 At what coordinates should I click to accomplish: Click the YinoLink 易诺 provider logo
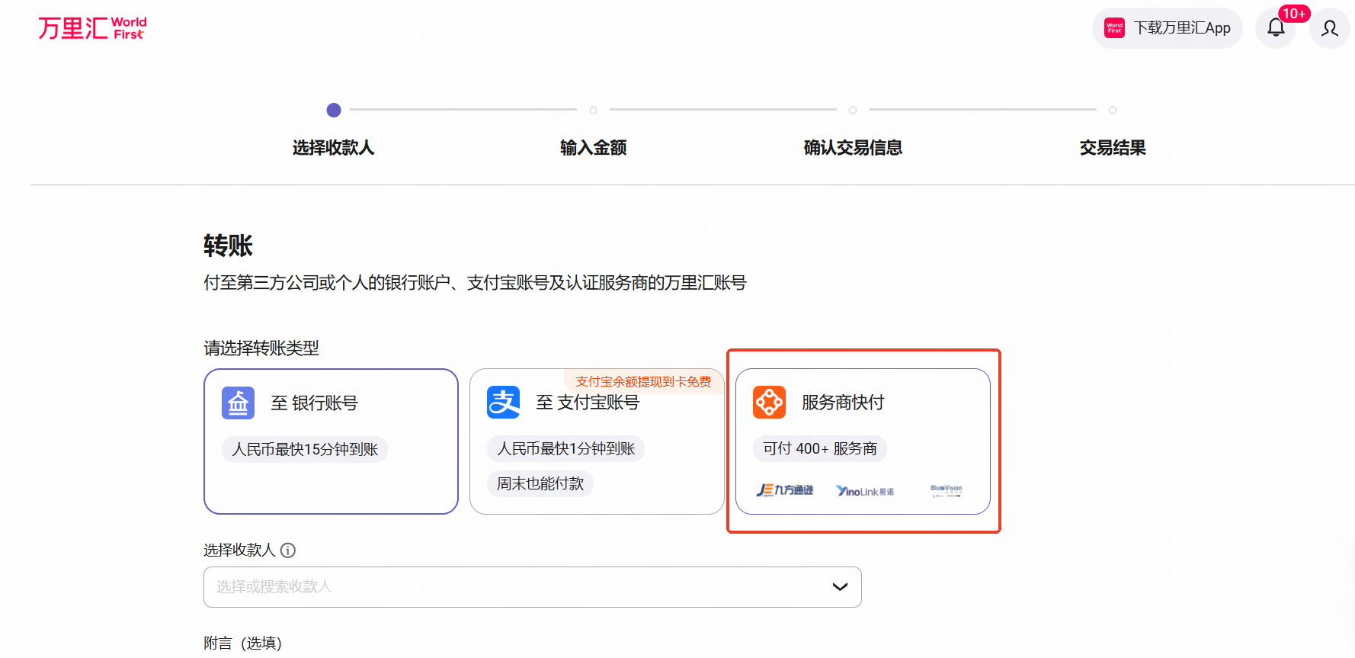(x=864, y=491)
